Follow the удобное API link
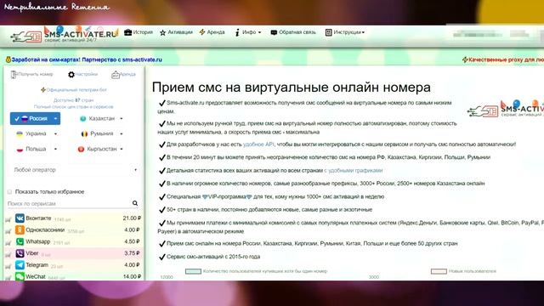544x306 pixels. [x=258, y=144]
